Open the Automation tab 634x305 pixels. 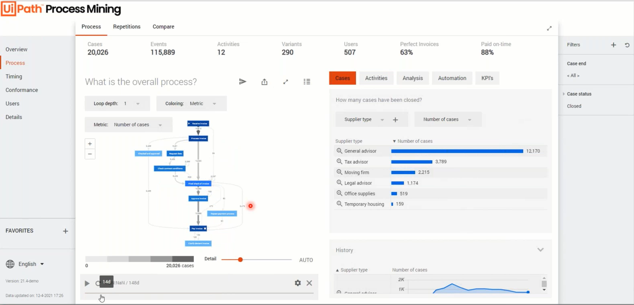pyautogui.click(x=452, y=78)
